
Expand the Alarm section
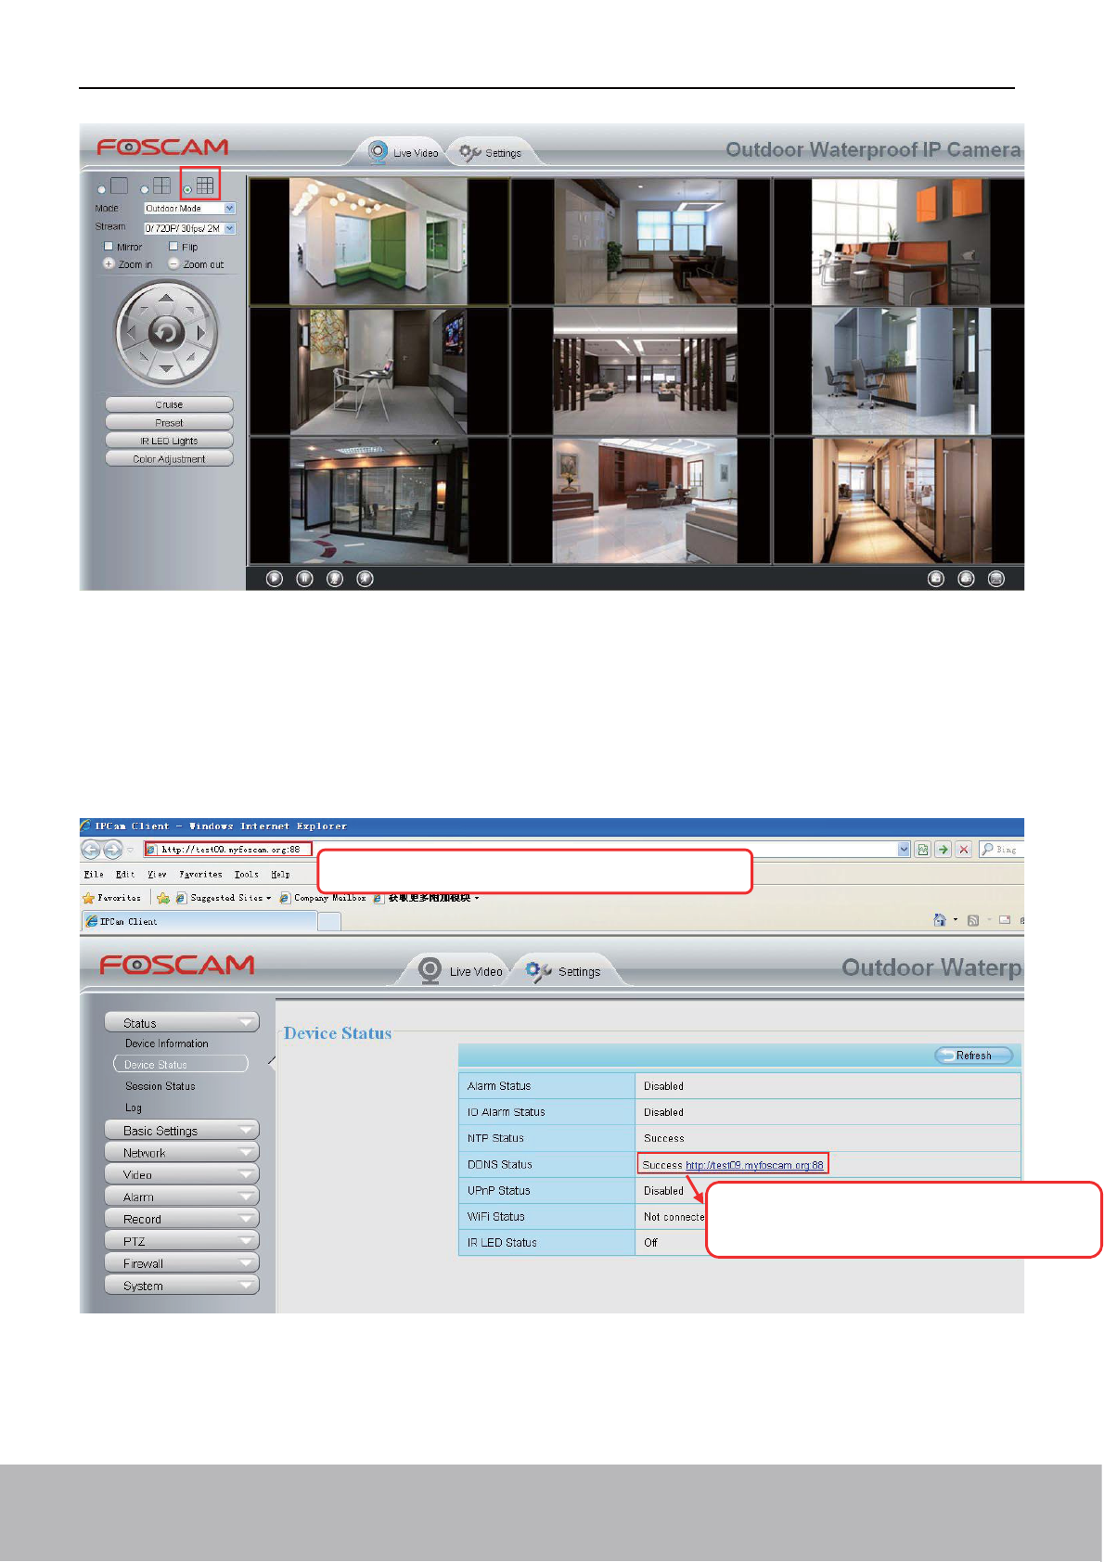point(182,1197)
